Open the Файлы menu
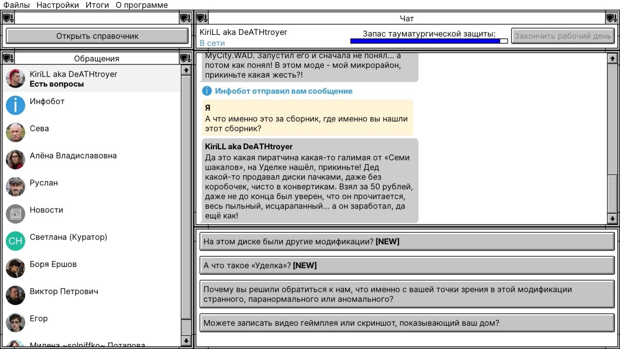 tap(16, 5)
